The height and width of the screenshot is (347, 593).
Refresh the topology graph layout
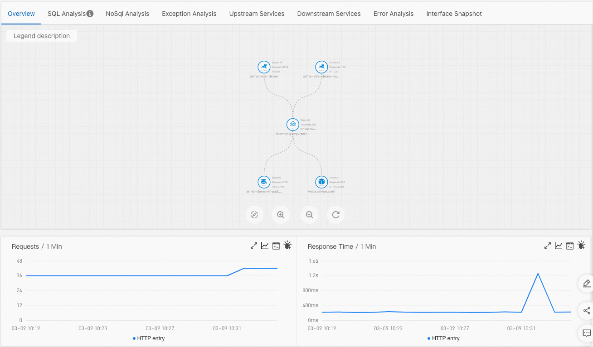pos(335,215)
